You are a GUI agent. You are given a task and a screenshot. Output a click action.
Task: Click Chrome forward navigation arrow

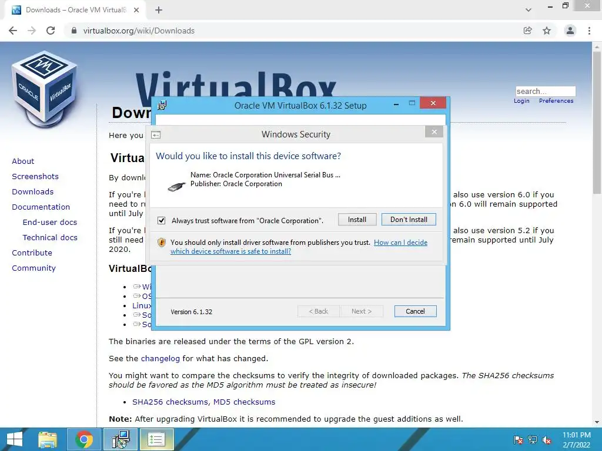tap(32, 31)
